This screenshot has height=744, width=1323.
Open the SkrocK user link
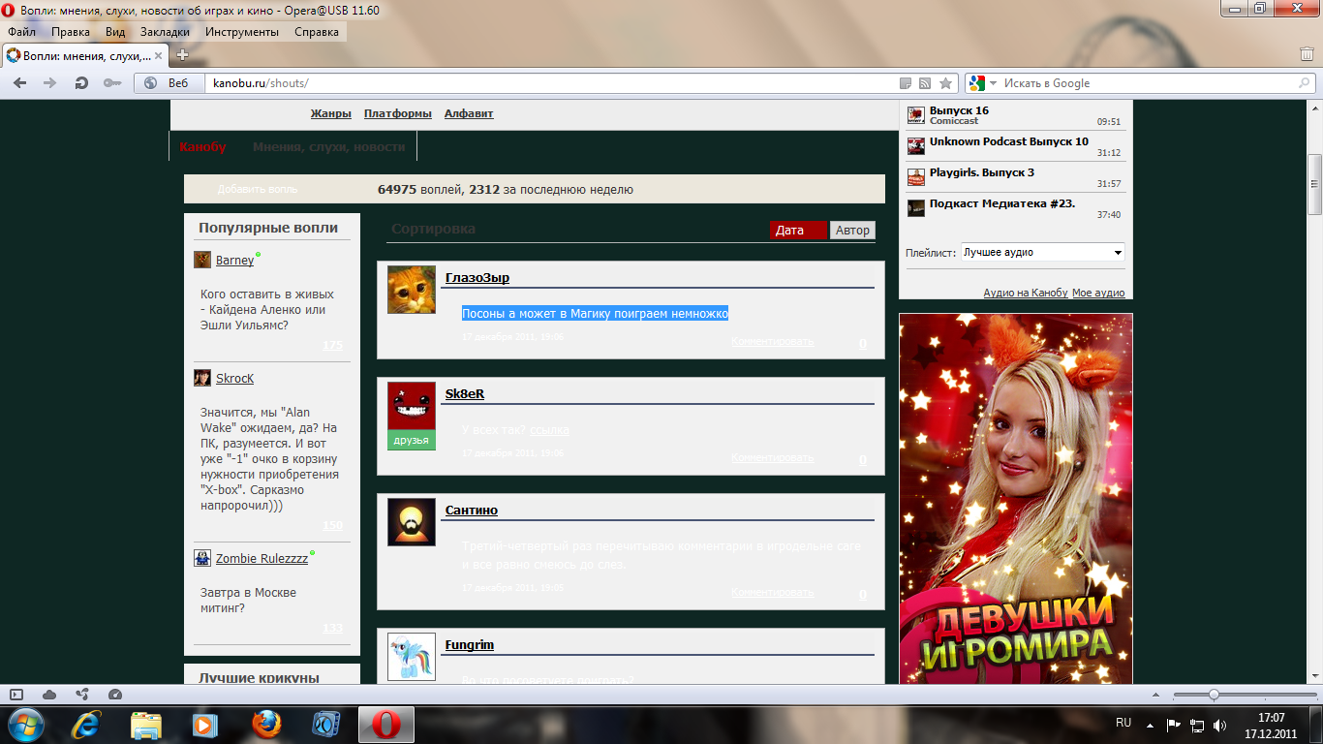(234, 379)
